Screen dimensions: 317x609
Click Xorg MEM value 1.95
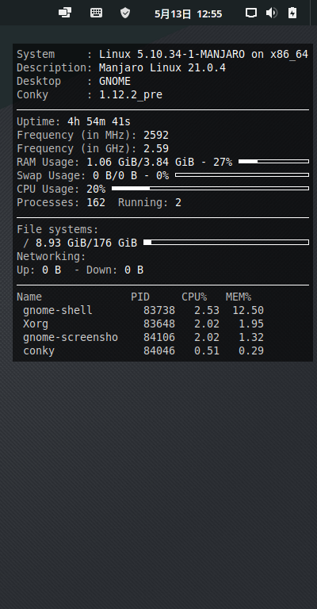point(251,324)
